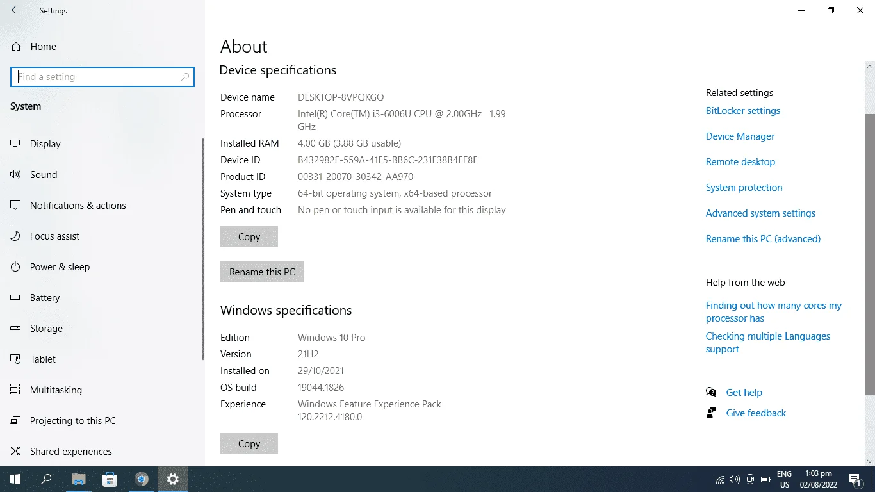Image resolution: width=875 pixels, height=492 pixels.
Task: Click the Multitasking icon in sidebar
Action: click(x=16, y=390)
